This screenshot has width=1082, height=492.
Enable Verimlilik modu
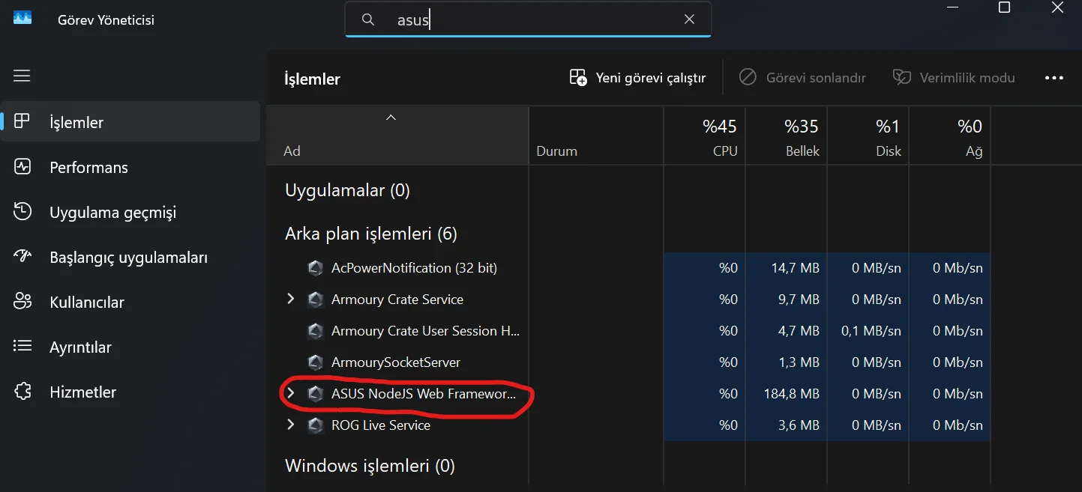click(x=954, y=78)
